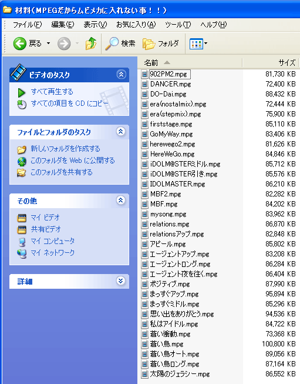Open the Search magnifier tool
The width and height of the screenshot is (300, 384).
coord(112,44)
